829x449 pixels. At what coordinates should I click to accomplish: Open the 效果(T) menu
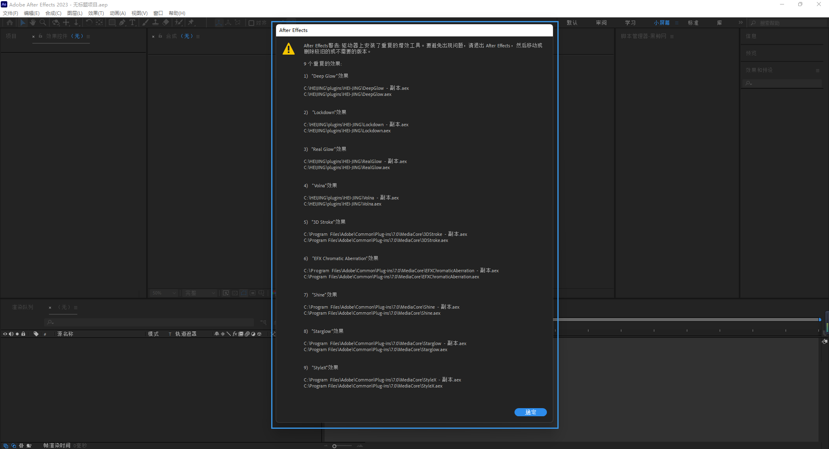coord(96,13)
